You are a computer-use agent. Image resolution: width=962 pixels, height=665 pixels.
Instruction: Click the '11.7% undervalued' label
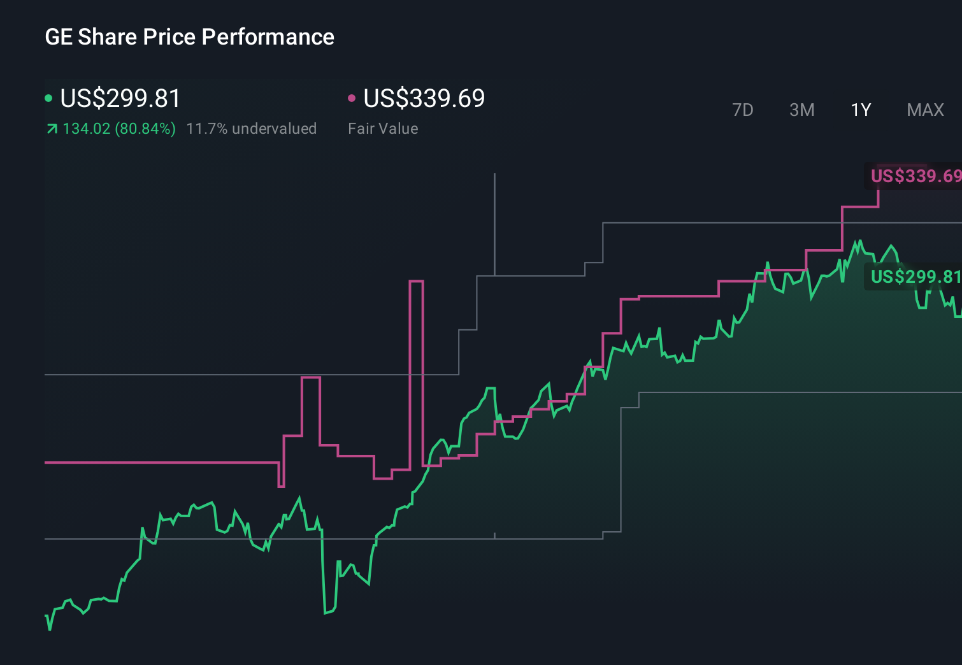tap(252, 128)
